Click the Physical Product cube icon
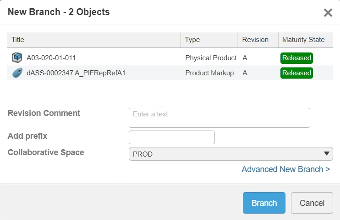Screen dimensions: 340x220 tap(17, 58)
